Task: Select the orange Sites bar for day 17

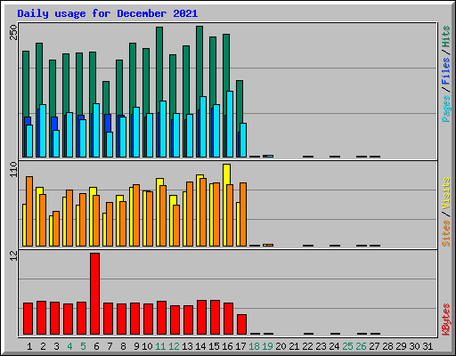Action: coord(243,214)
